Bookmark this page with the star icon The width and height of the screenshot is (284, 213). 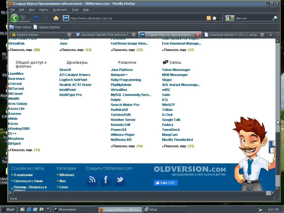214,18
